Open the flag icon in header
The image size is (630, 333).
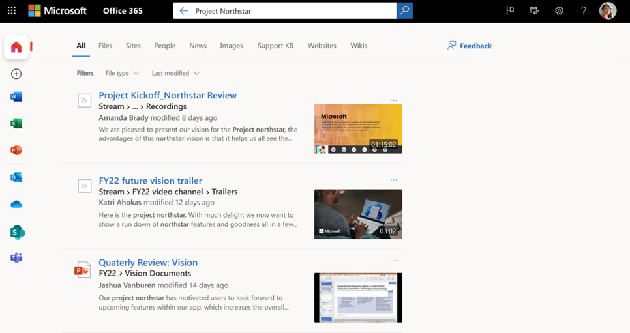point(510,11)
